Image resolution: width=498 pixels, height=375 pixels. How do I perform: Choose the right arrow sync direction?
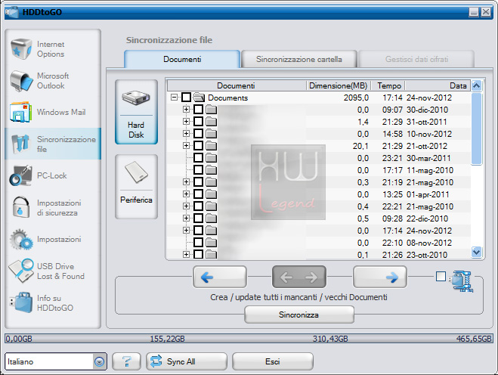[380, 277]
